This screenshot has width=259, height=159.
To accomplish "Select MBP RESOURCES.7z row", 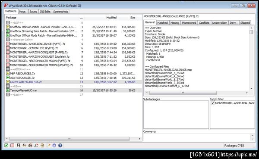I will click(x=73, y=73).
